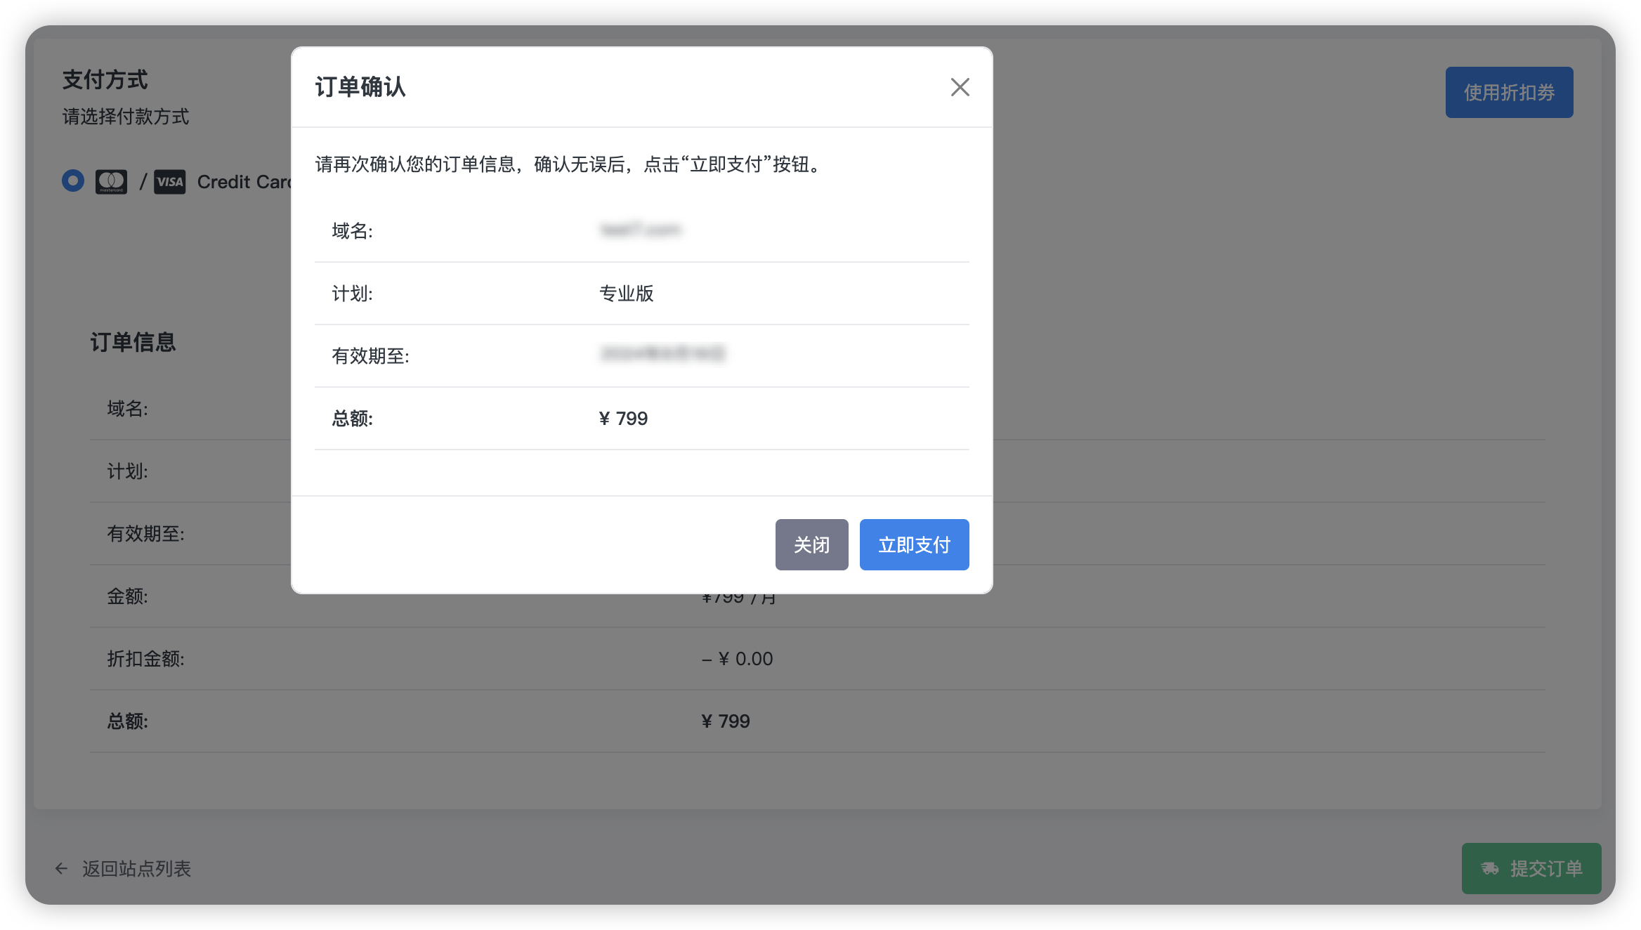Click the 关闭 button in the dialog
This screenshot has height=930, width=1641.
(x=811, y=544)
